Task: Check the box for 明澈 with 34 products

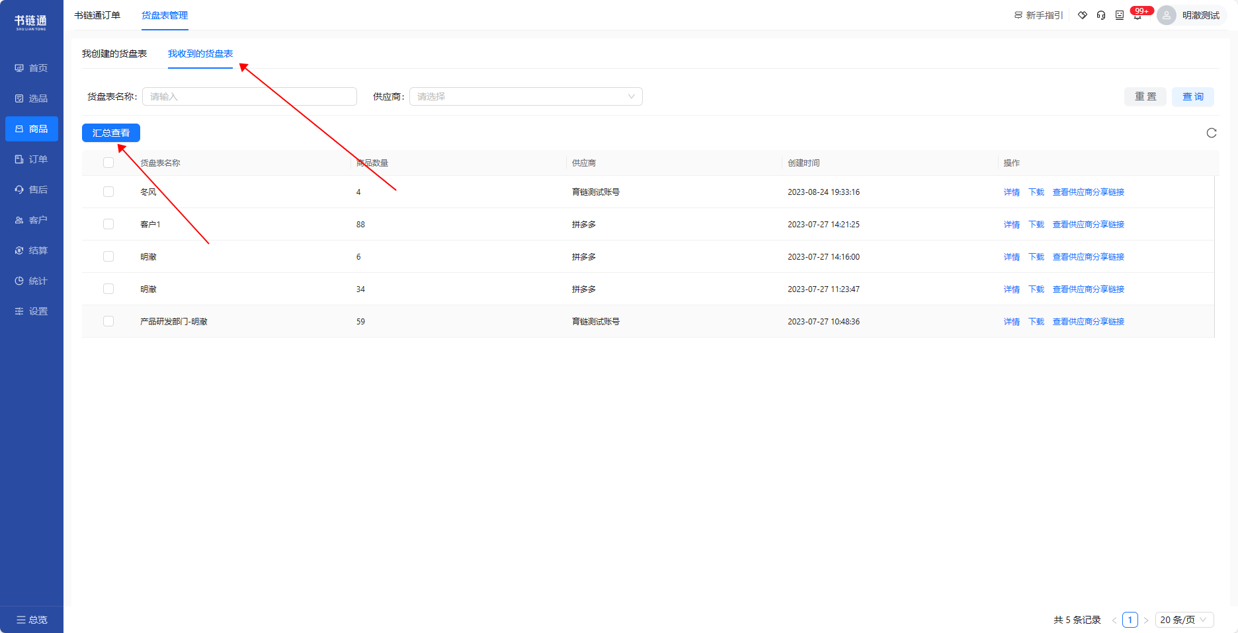Action: pyautogui.click(x=108, y=289)
